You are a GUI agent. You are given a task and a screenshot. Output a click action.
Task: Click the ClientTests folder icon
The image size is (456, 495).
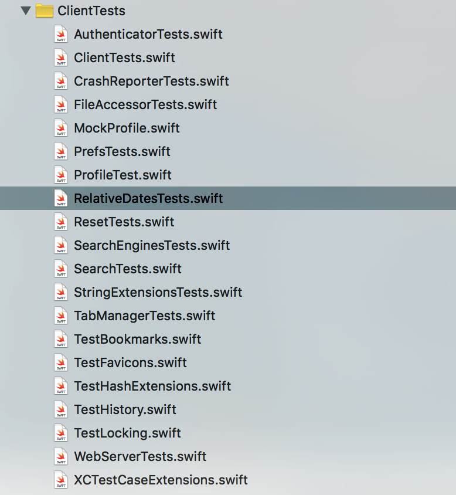(x=45, y=11)
